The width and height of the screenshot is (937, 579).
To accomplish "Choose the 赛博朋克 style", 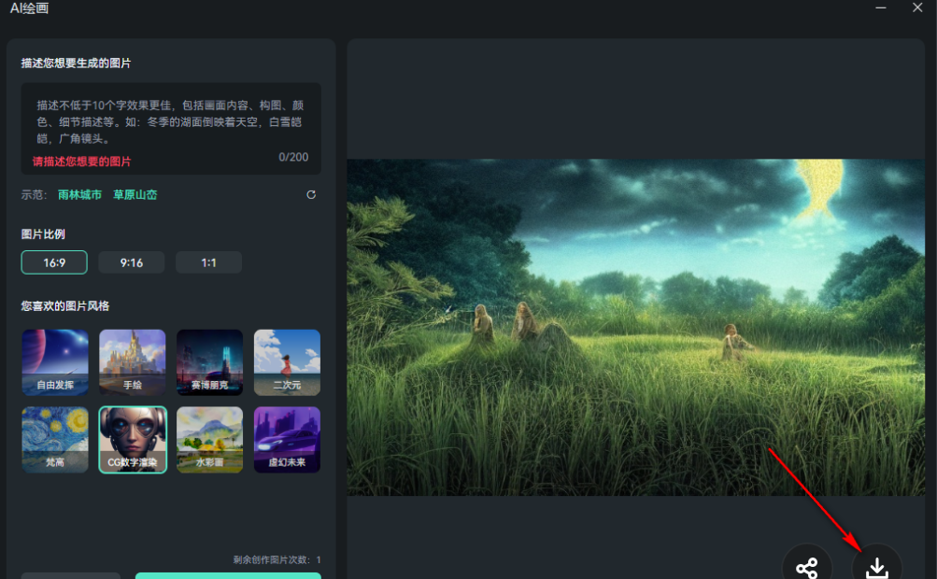I will [x=209, y=361].
